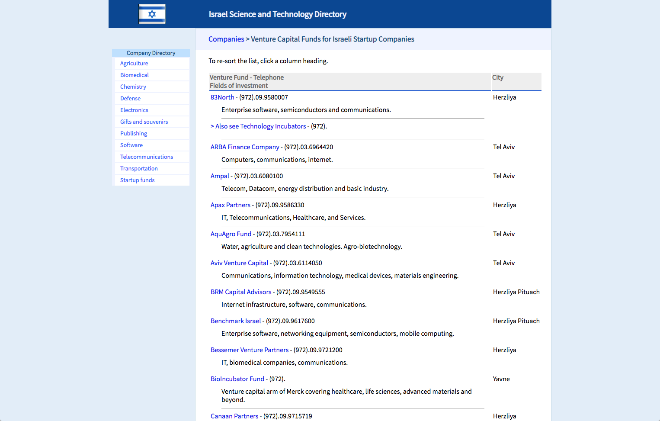Open ARBA Finance Company link
This screenshot has height=421, width=660.
(245, 147)
